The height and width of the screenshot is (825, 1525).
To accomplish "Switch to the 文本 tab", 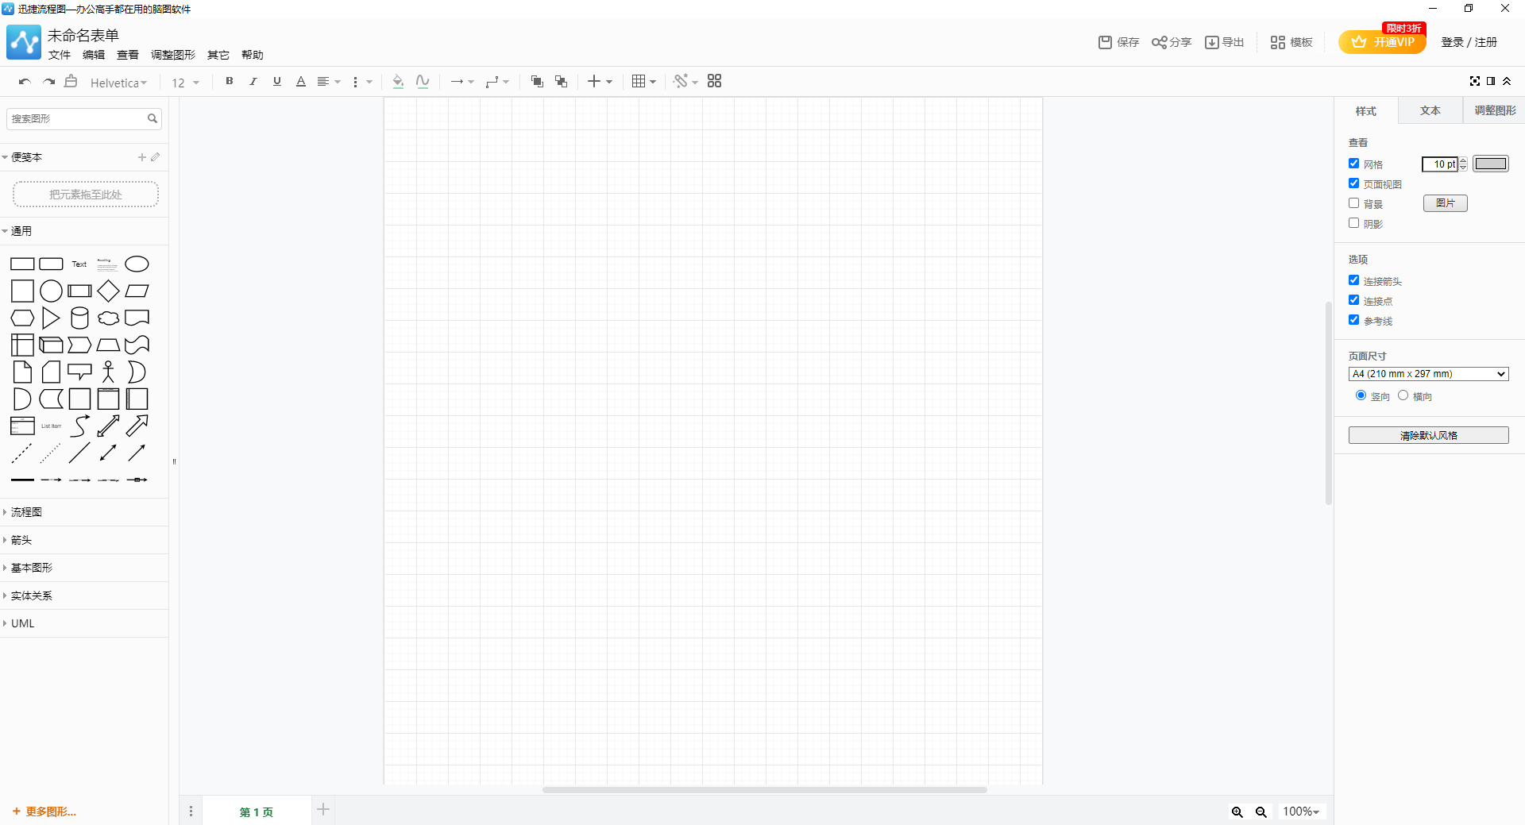I will [1430, 110].
